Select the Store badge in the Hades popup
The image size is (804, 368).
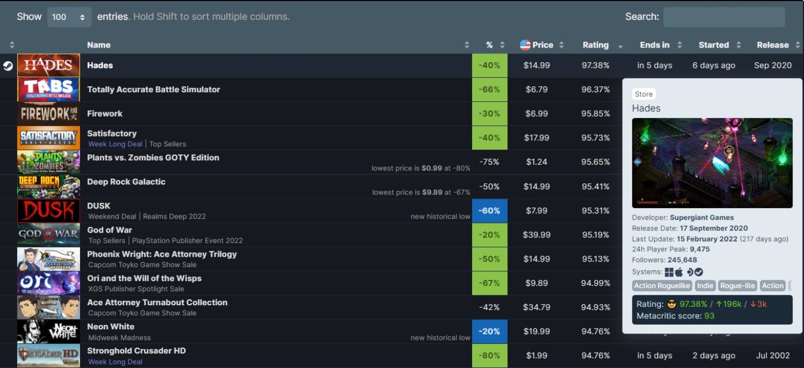click(643, 94)
